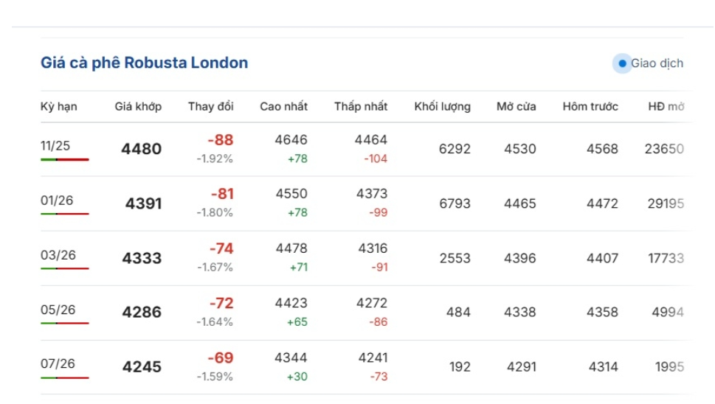Select the "Thấp nhất" column header
The image size is (715, 404).
(361, 107)
